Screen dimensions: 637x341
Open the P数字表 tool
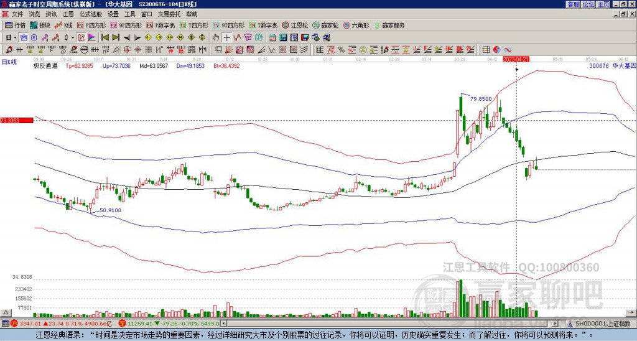click(161, 25)
